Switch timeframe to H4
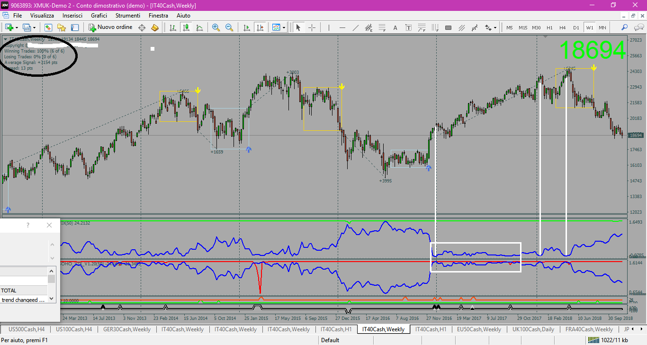The width and height of the screenshot is (647, 345). click(x=563, y=27)
